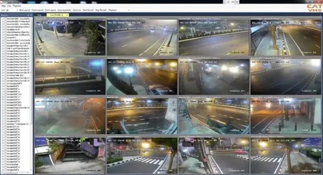Select the bottom-right camera feed
This screenshot has width=323, height=175.
(285, 155)
